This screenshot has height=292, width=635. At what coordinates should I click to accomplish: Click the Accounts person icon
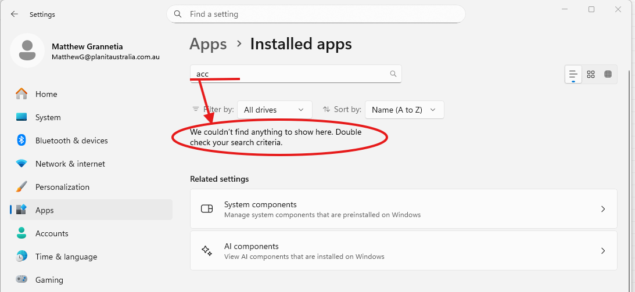(x=21, y=233)
